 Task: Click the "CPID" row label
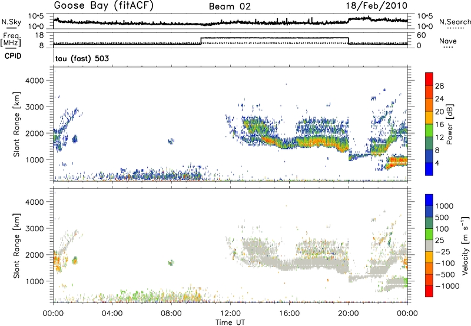click(13, 56)
